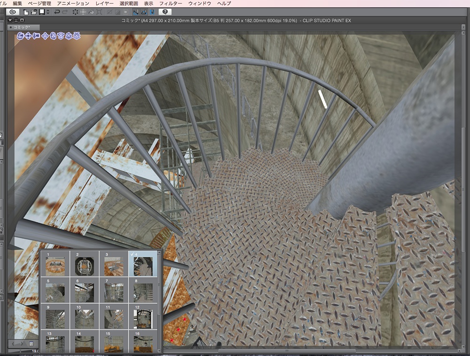Click the Deselect icon
The image size is (470, 356).
pos(110,12)
